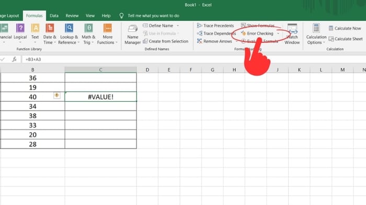The image size is (366, 205).
Task: Click Trace Dependents
Action: 216,33
